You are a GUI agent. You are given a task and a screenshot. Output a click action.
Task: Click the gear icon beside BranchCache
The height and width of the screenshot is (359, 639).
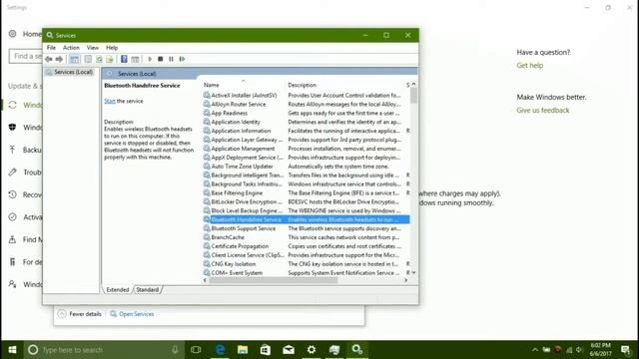click(x=207, y=237)
